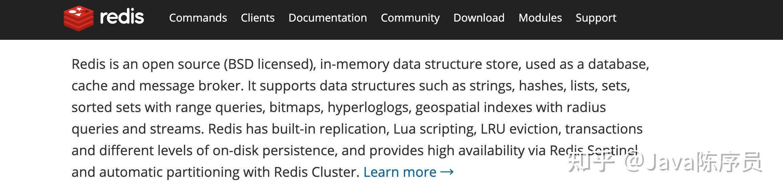Go to the Clients page
The image size is (783, 193).
pyautogui.click(x=257, y=18)
